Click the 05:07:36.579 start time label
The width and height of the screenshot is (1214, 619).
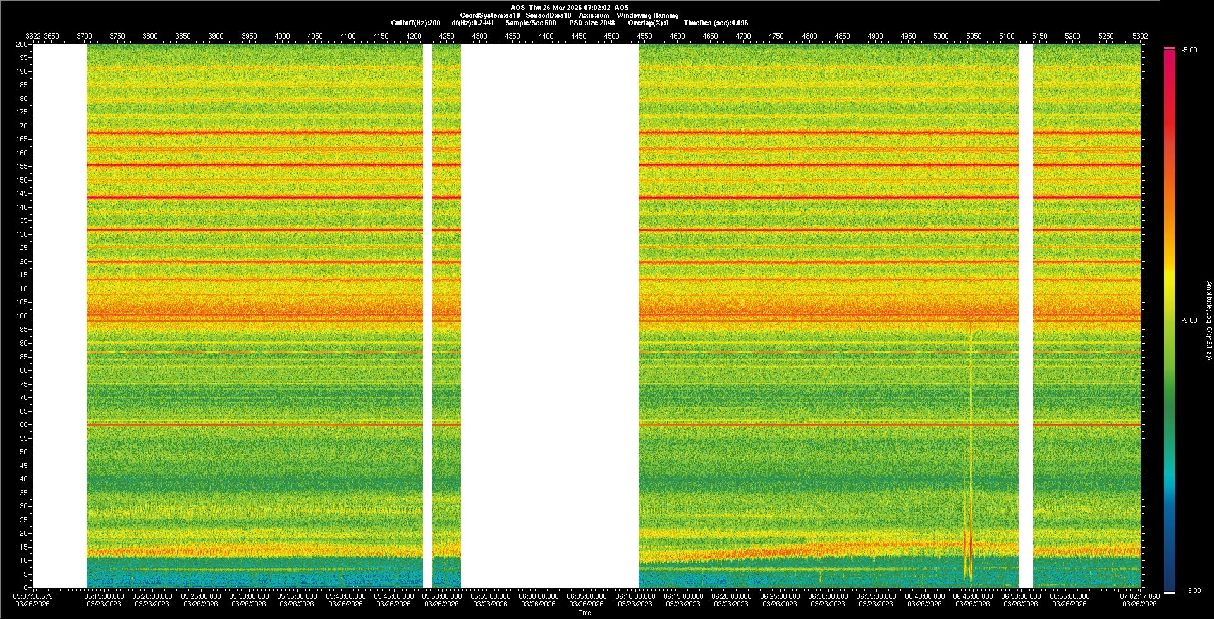pyautogui.click(x=34, y=596)
